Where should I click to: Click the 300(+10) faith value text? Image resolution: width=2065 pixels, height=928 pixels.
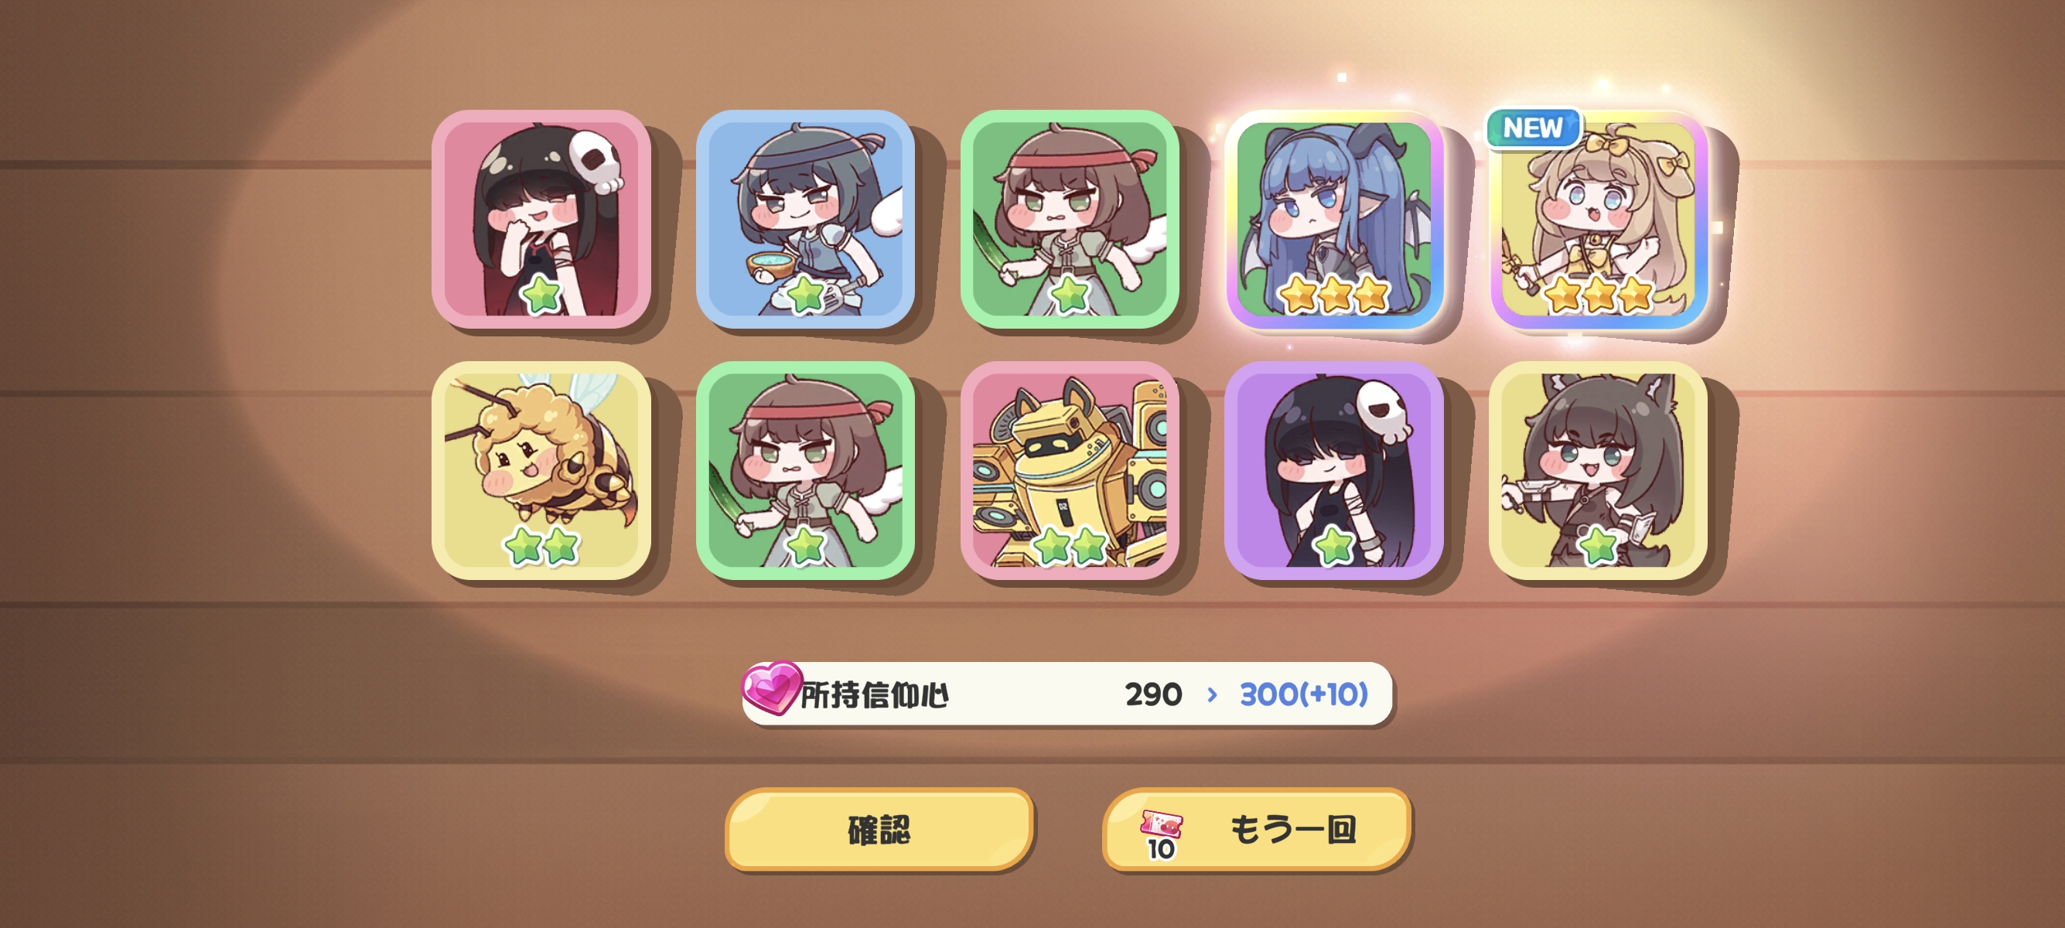tap(1303, 694)
